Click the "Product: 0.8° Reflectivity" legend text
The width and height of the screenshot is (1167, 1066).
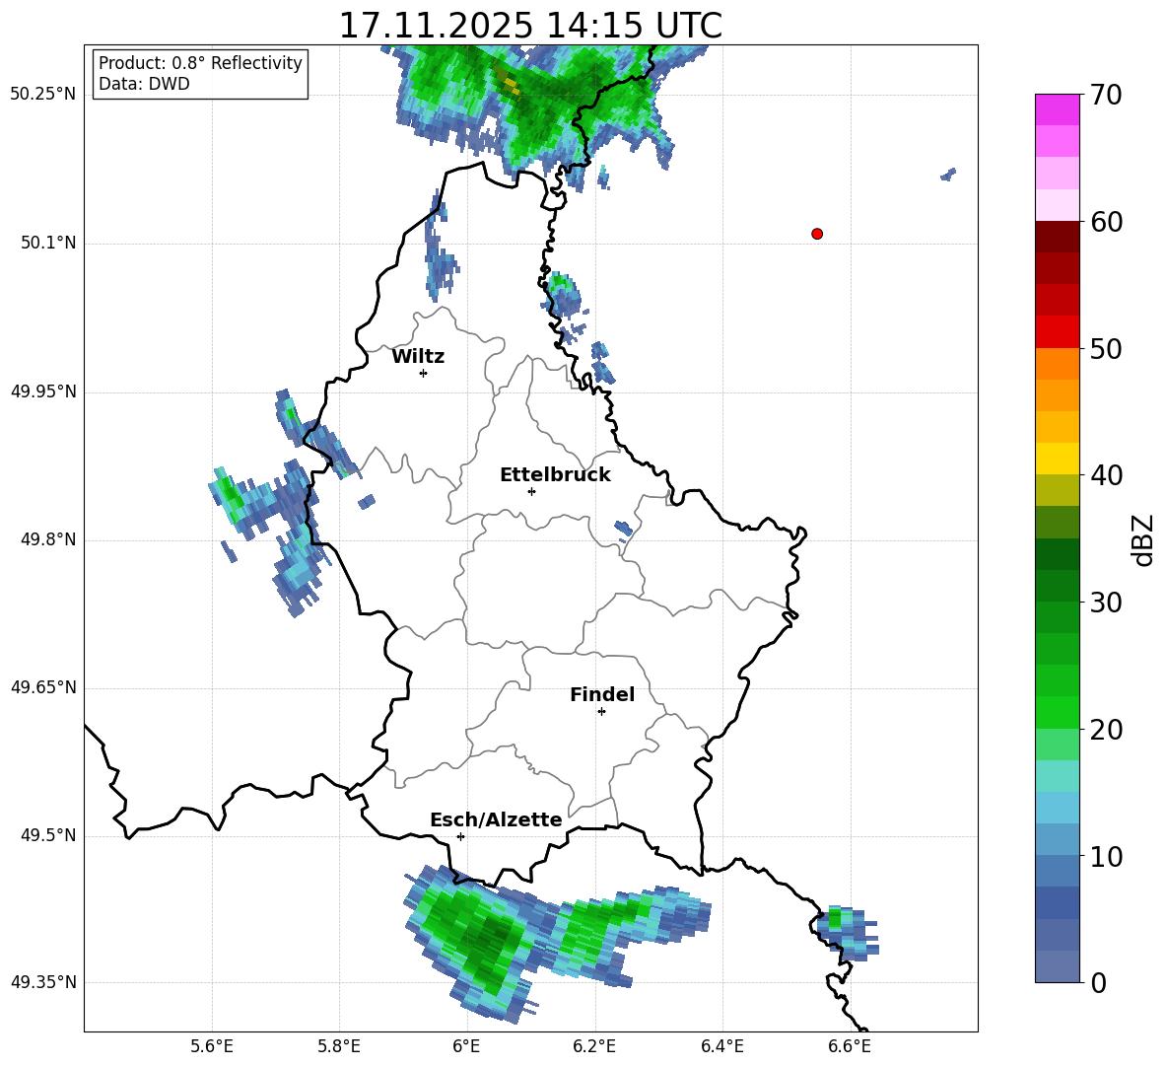(x=200, y=63)
